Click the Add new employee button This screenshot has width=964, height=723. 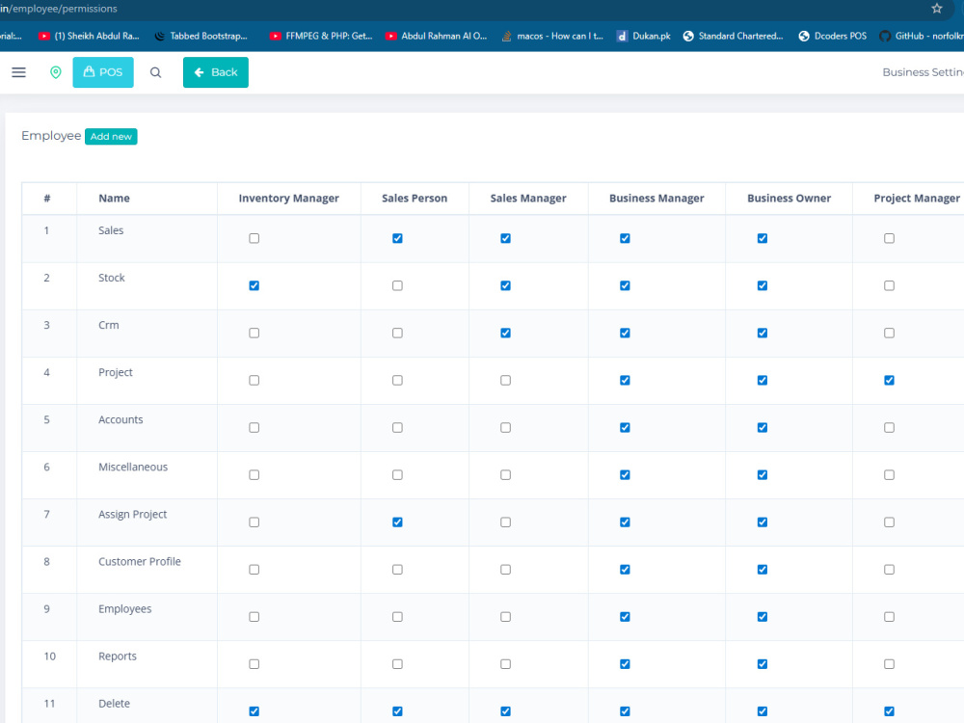(x=111, y=137)
